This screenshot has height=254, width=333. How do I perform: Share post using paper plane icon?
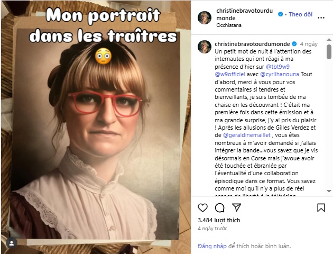pyautogui.click(x=236, y=207)
